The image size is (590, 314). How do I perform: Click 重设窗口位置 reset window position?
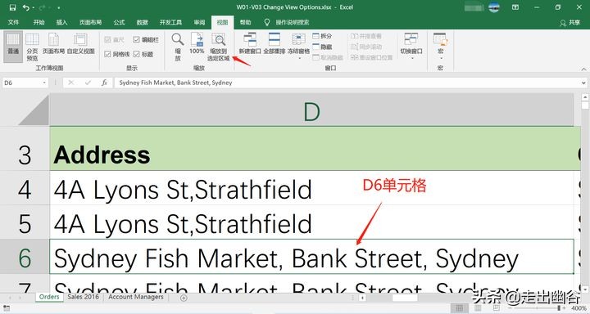[371, 57]
